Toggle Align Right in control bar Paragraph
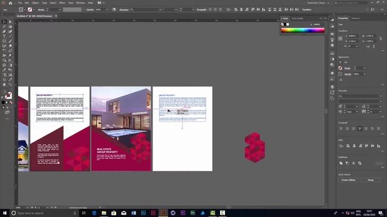 pos(220,10)
